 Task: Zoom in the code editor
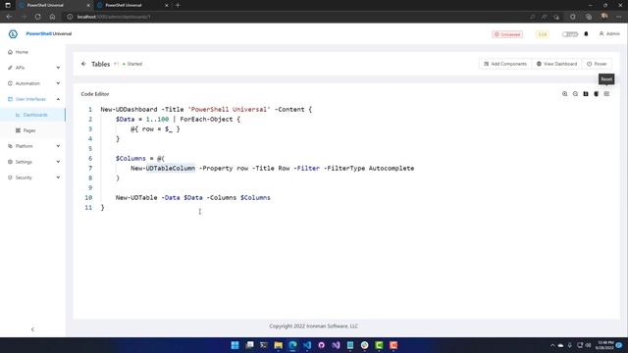click(x=565, y=94)
